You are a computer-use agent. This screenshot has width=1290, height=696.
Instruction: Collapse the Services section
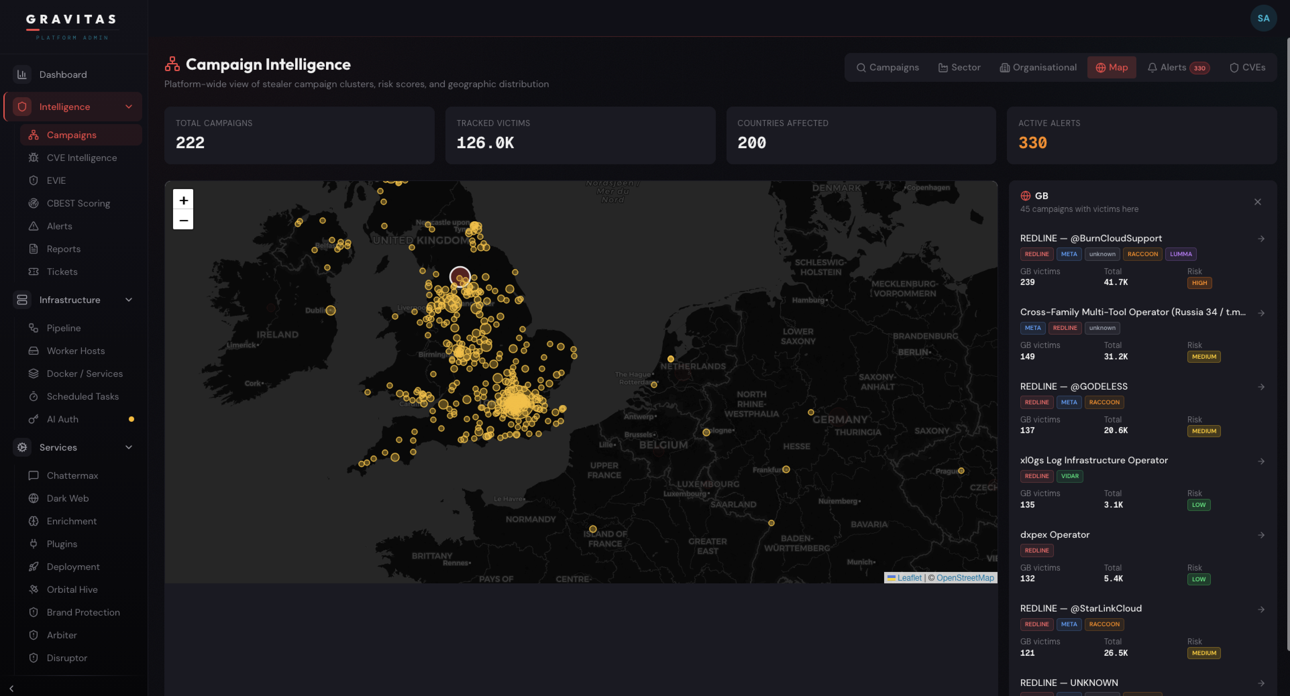point(129,447)
